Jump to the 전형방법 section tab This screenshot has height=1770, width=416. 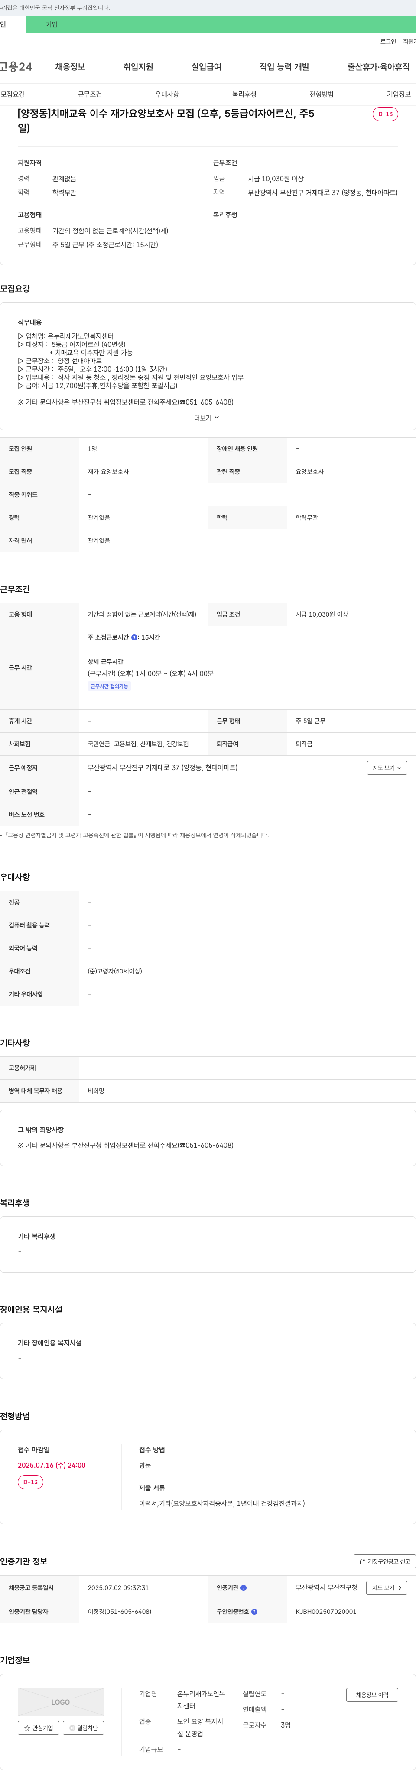(321, 94)
